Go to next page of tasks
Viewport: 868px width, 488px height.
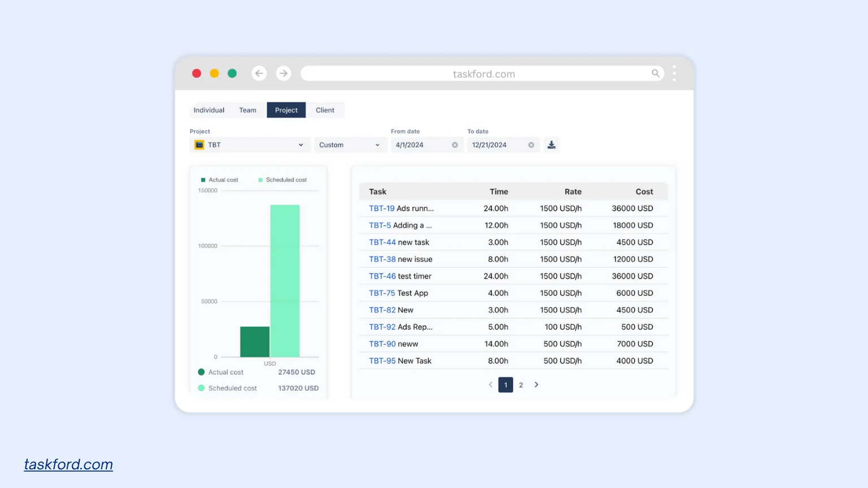(536, 385)
